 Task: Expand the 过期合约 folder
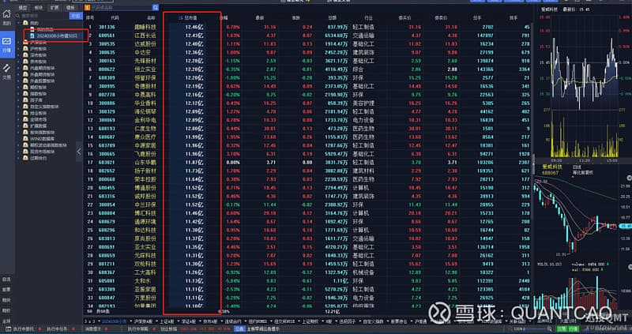[19, 158]
